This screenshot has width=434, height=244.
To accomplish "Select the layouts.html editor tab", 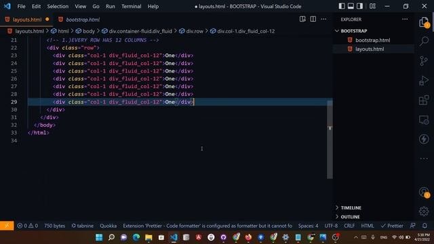I will [x=27, y=20].
